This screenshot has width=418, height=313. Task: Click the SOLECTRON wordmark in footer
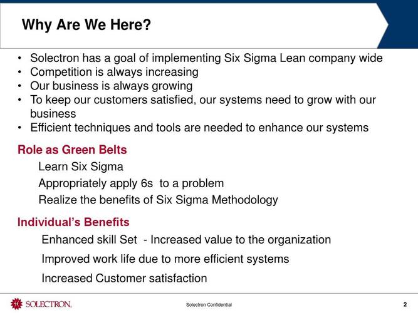click(x=48, y=304)
